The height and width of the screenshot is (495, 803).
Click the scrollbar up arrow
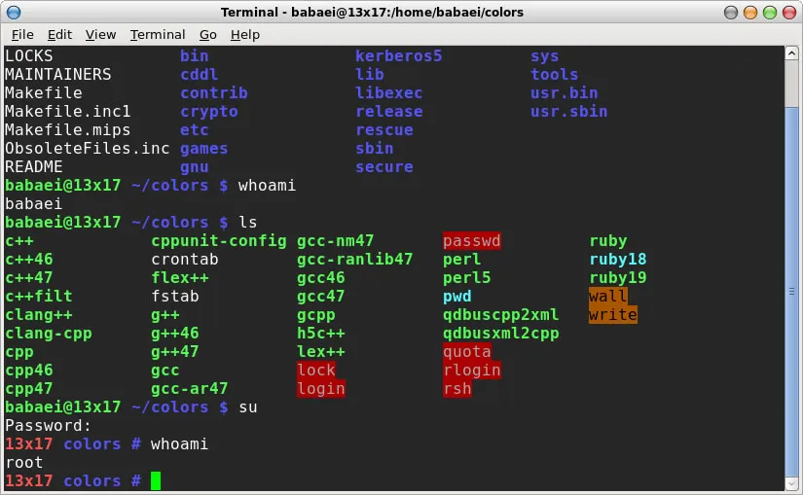(791, 53)
